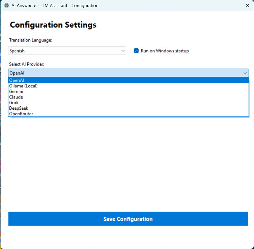Click the AI Provider dropdown chevron arrow
This screenshot has height=249, width=254.
pyautogui.click(x=245, y=73)
